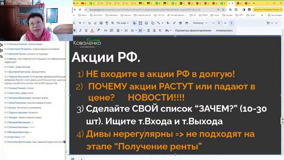284x160 pixels.
Task: Open the zoom level 'По шир' dropdown
Action: (x=122, y=23)
